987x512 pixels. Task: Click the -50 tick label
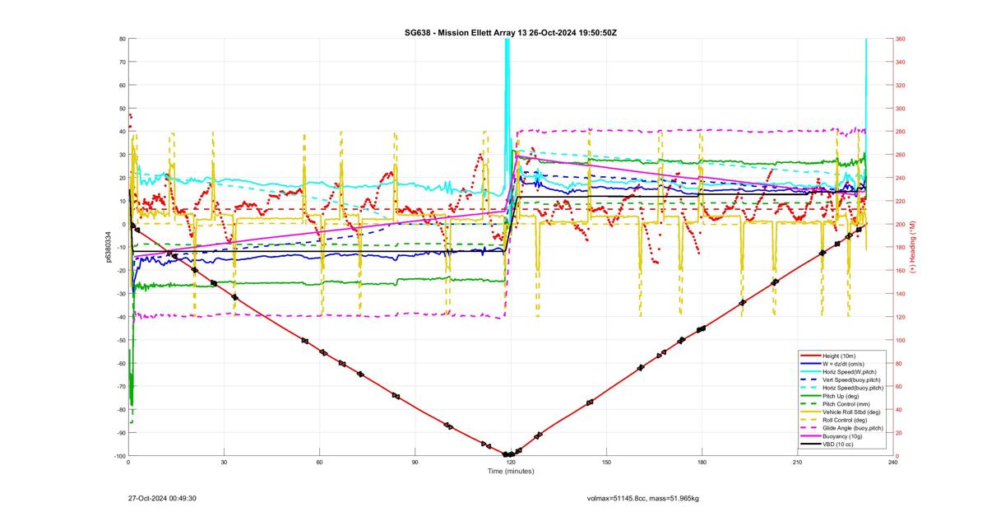(x=120, y=340)
